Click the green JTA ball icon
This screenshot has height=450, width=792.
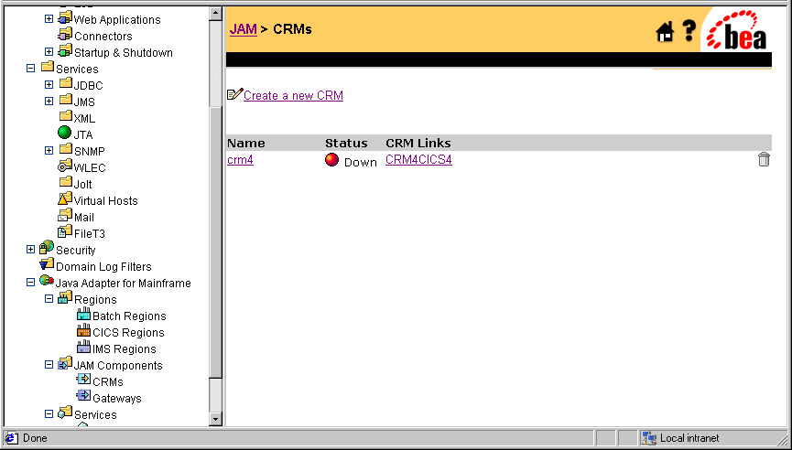[x=65, y=134]
